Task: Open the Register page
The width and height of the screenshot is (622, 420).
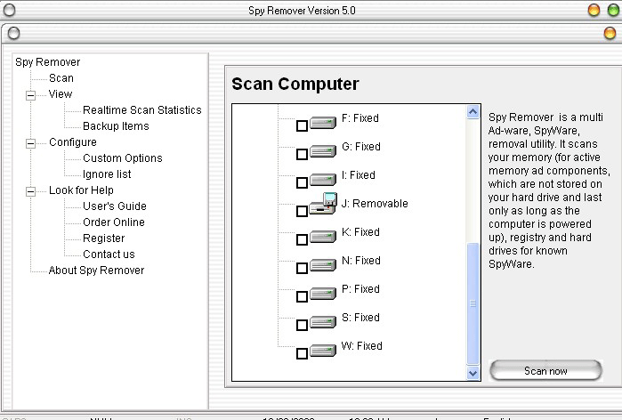Action: pyautogui.click(x=103, y=238)
